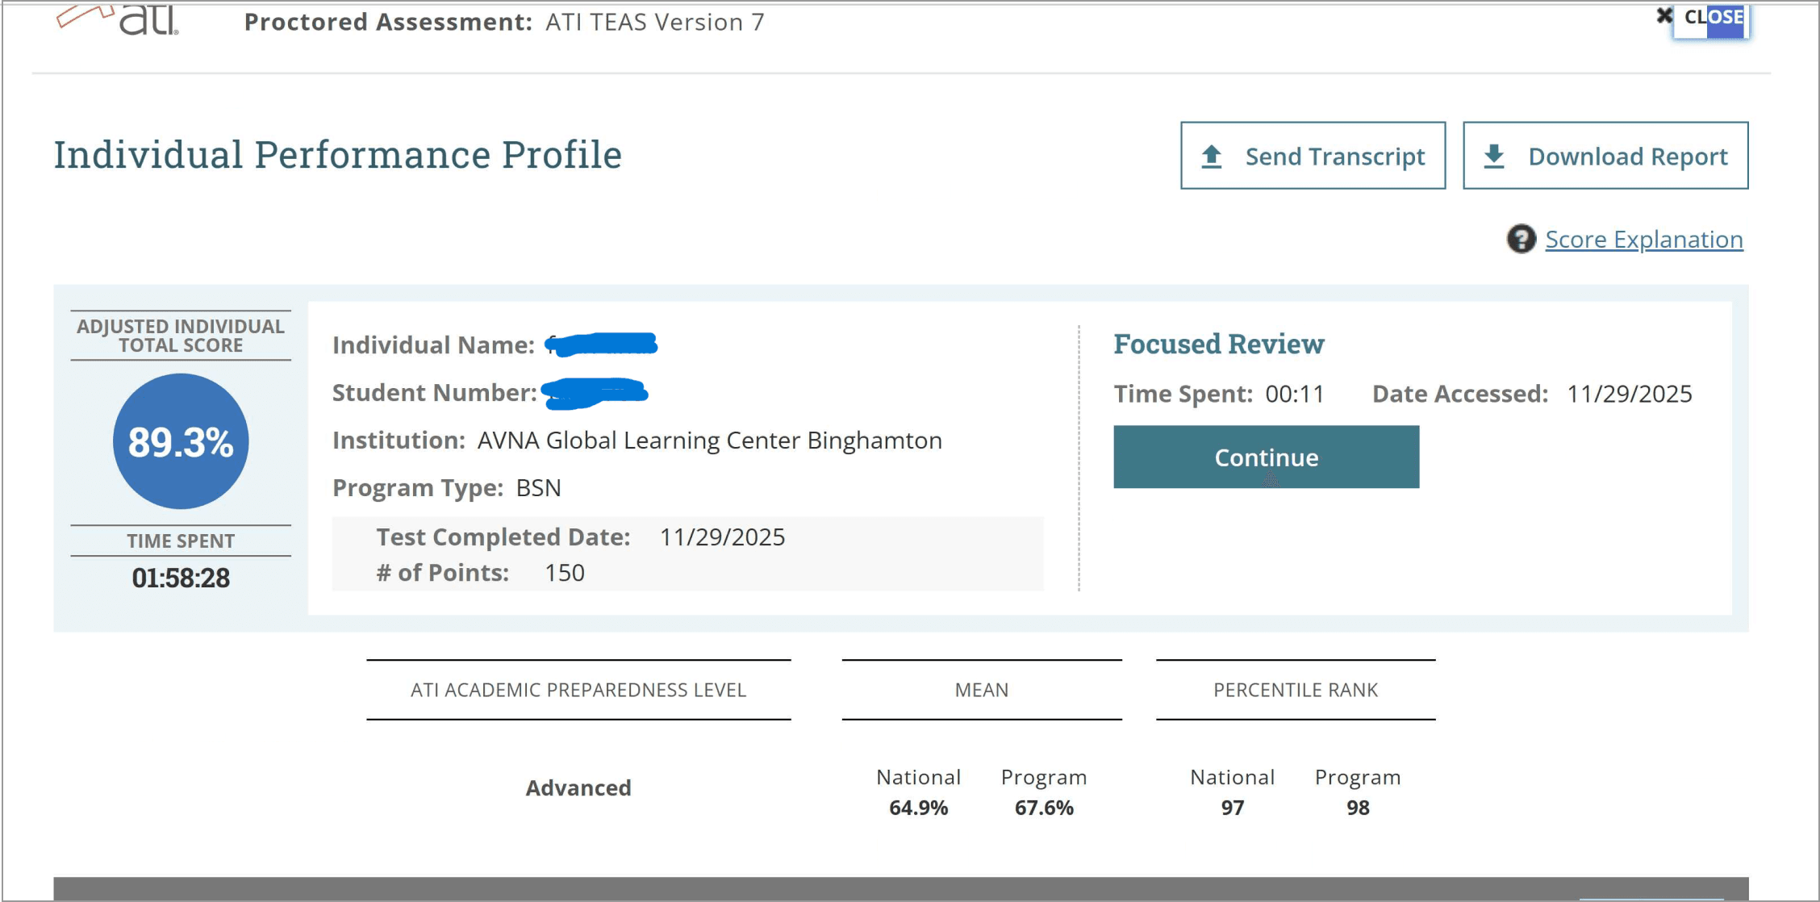
Task: Click the 89.3% score circle
Action: (181, 441)
